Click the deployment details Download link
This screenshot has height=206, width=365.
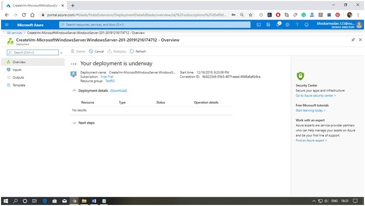pyautogui.click(x=118, y=91)
